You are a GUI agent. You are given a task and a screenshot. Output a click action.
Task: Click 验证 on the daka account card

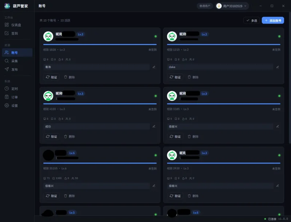(x=175, y=77)
